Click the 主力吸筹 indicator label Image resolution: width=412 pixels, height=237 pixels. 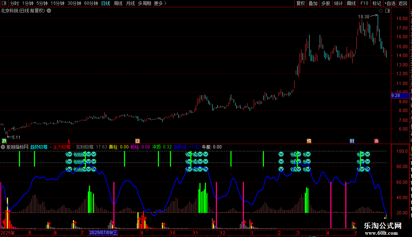pyautogui.click(x=63, y=147)
